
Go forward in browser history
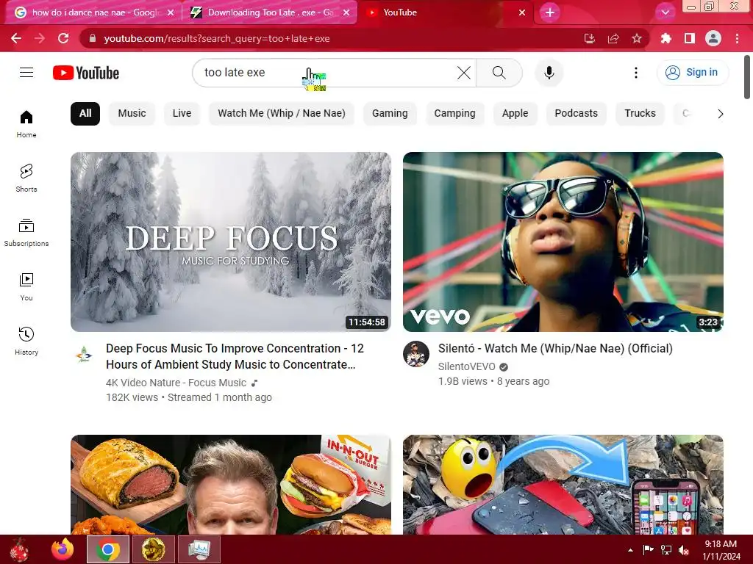click(40, 38)
